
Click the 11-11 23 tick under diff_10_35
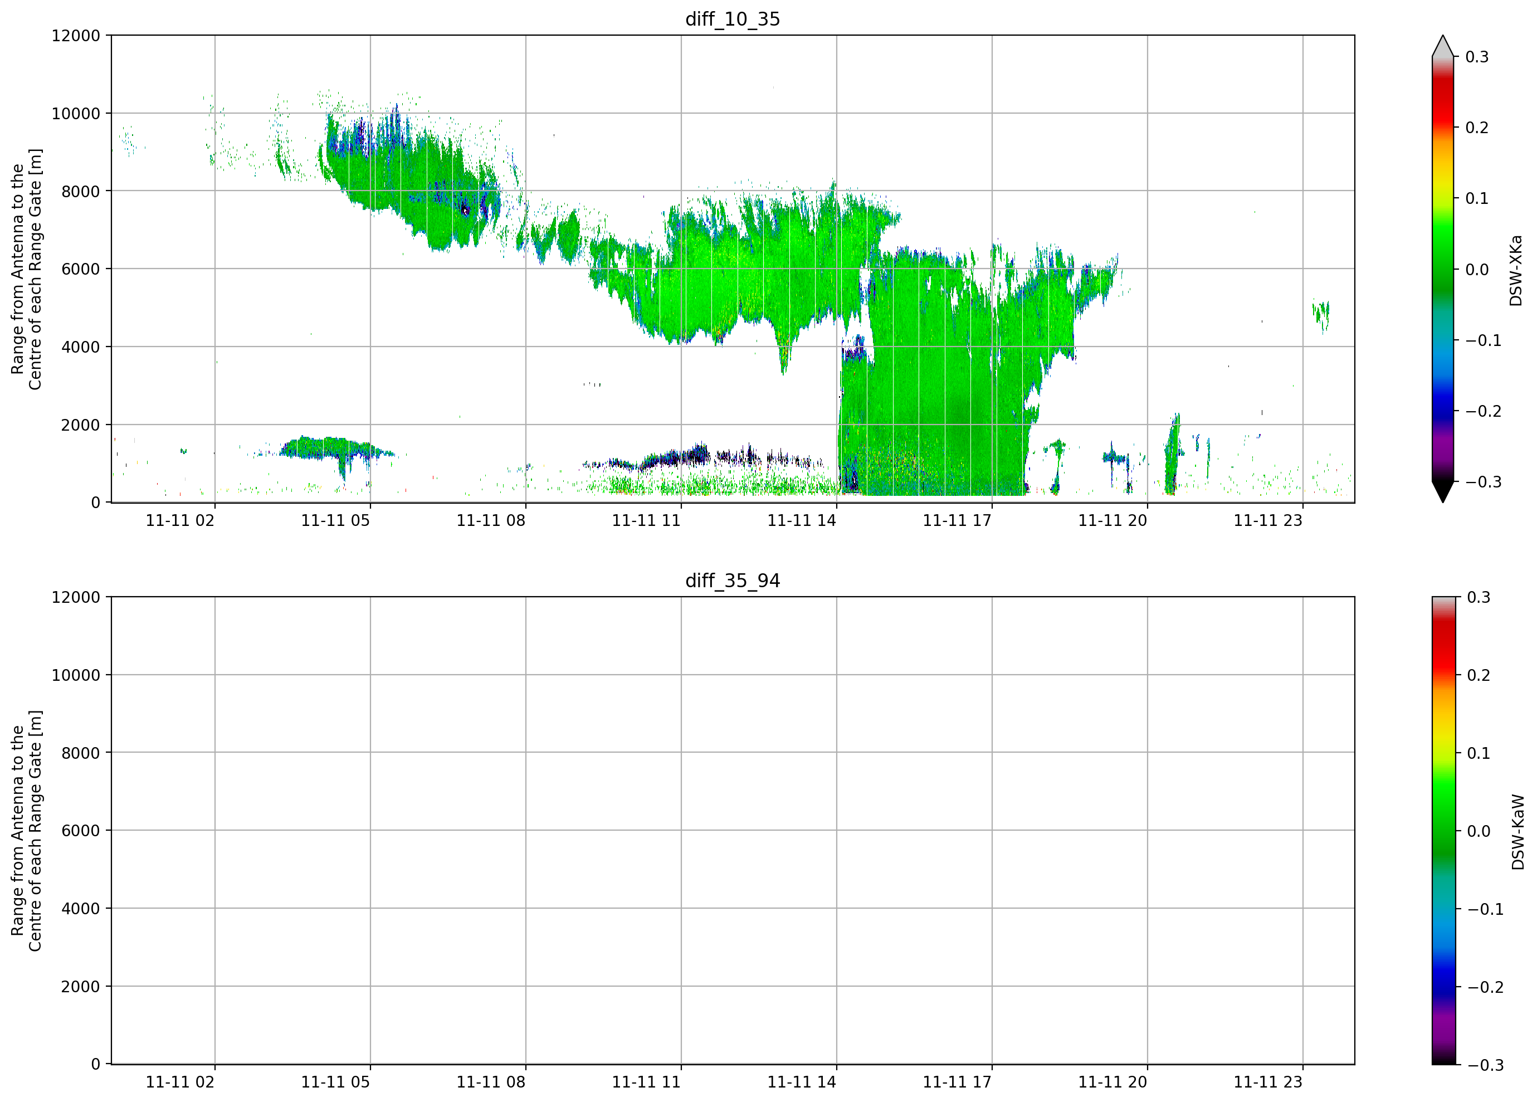coord(1268,520)
